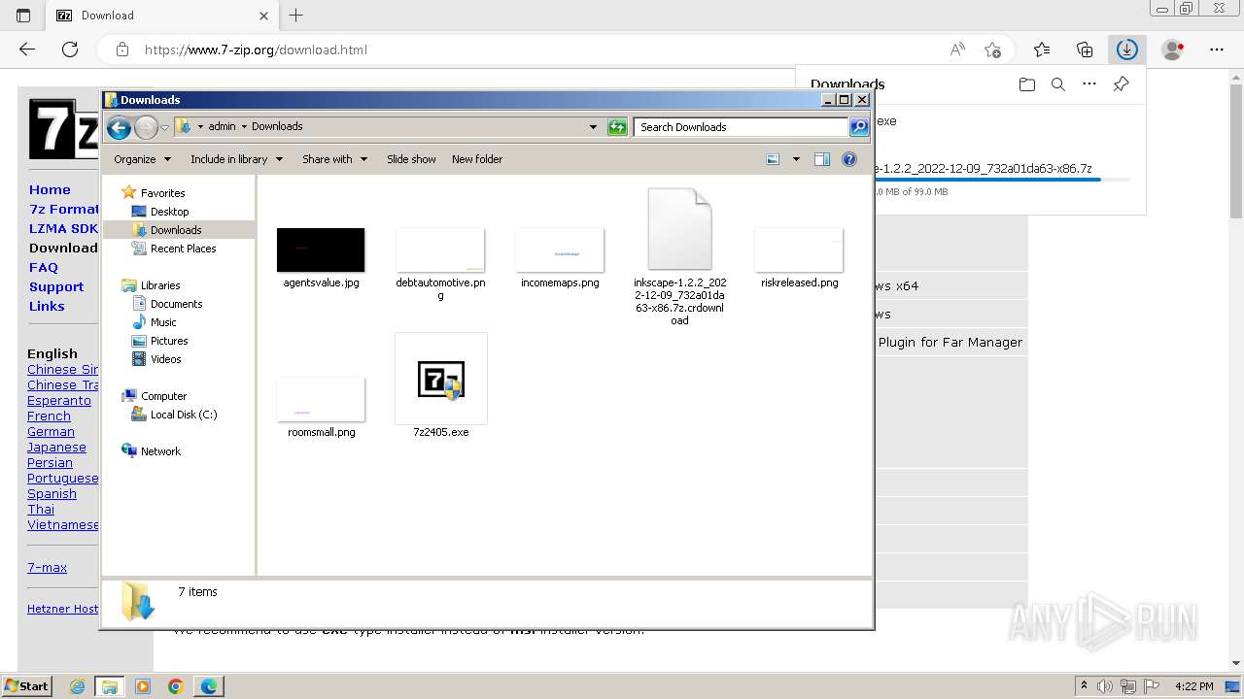Open the Include in library menu
Viewport: 1244px width, 699px height.
[236, 159]
